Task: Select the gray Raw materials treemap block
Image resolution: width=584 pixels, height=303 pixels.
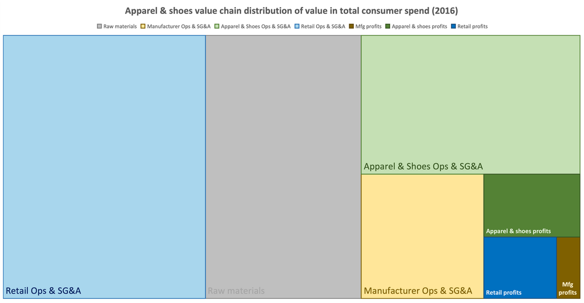Action: (x=283, y=167)
